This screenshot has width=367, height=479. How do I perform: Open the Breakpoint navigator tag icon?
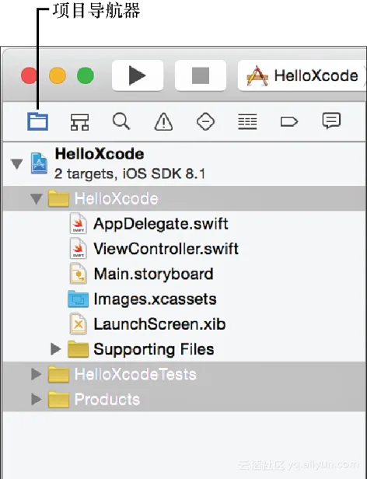point(289,122)
